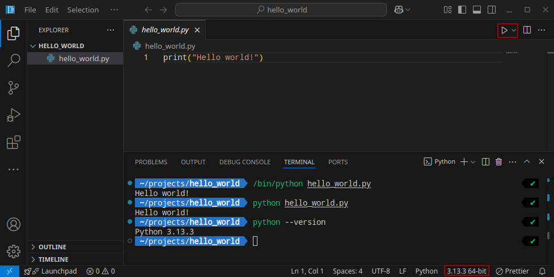
Task: Switch to the OUTPUT panel tab
Action: pos(193,162)
